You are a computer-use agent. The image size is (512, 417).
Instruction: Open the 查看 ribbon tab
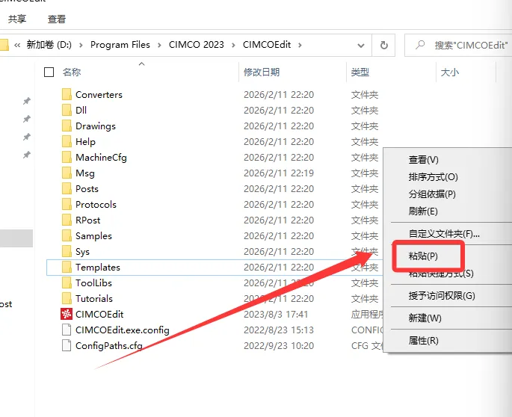(x=57, y=19)
